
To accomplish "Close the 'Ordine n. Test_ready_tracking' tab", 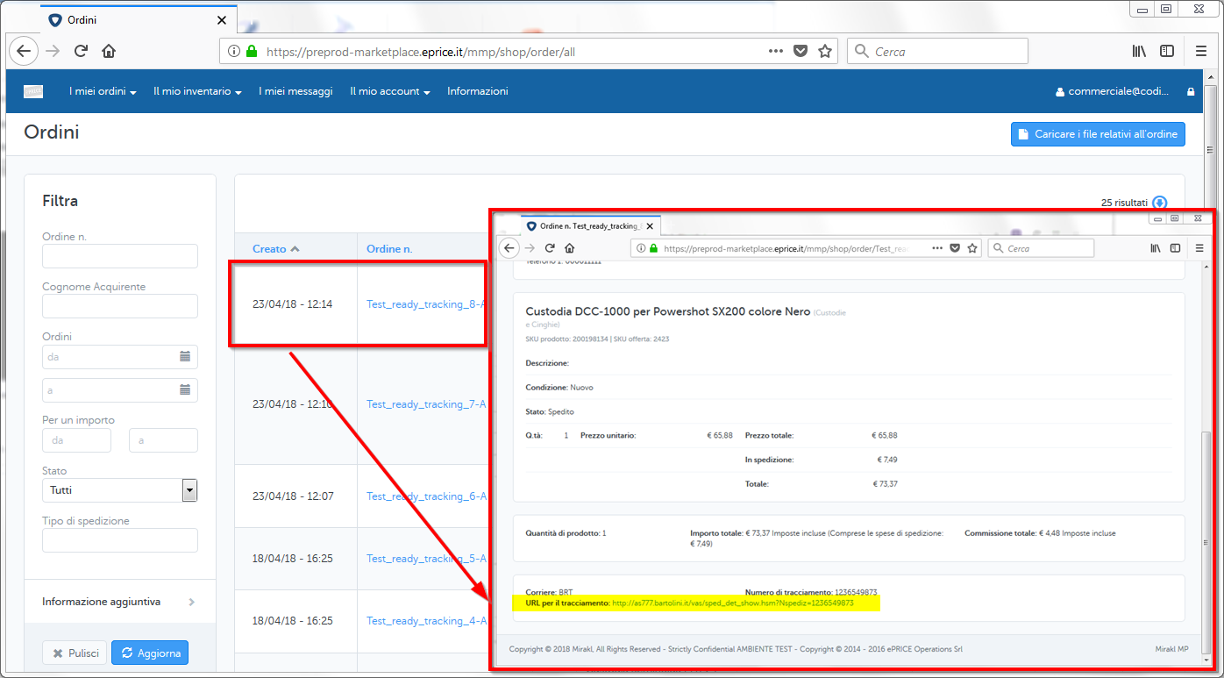I will (x=650, y=226).
